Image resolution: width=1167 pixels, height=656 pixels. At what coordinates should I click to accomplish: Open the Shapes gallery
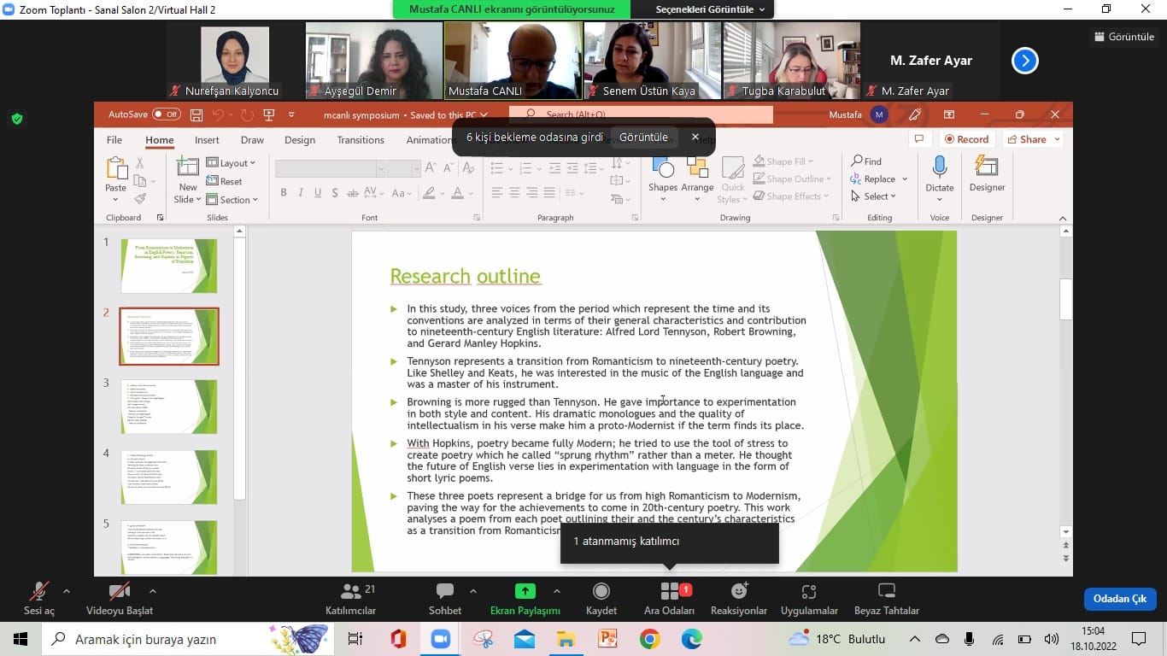coord(662,179)
